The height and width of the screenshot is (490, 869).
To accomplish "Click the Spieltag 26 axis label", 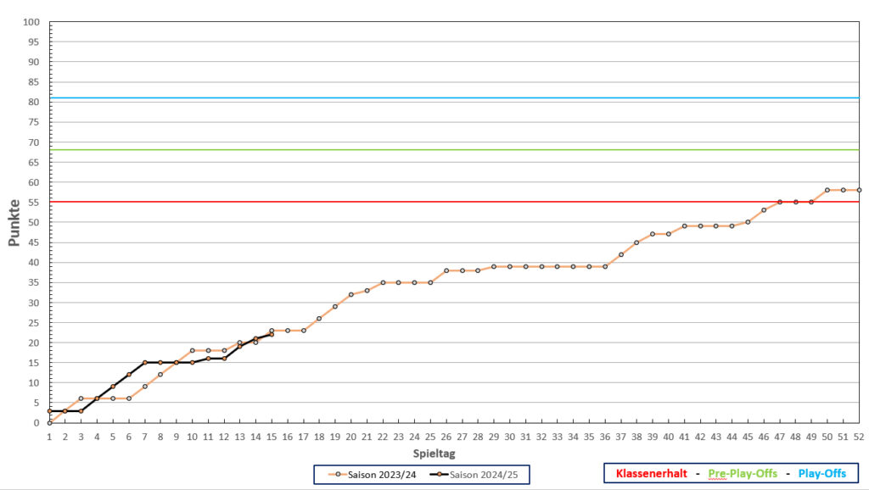I will (446, 437).
